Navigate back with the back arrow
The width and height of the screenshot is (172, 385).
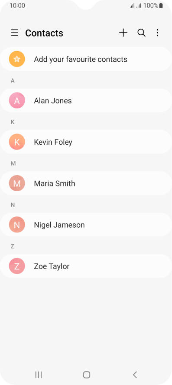pos(135,375)
